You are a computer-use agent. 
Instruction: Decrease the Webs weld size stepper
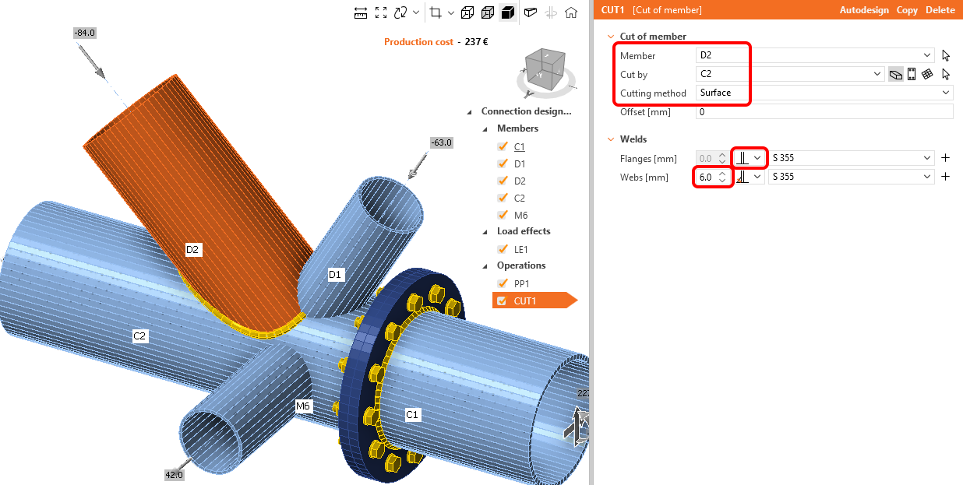(x=722, y=181)
